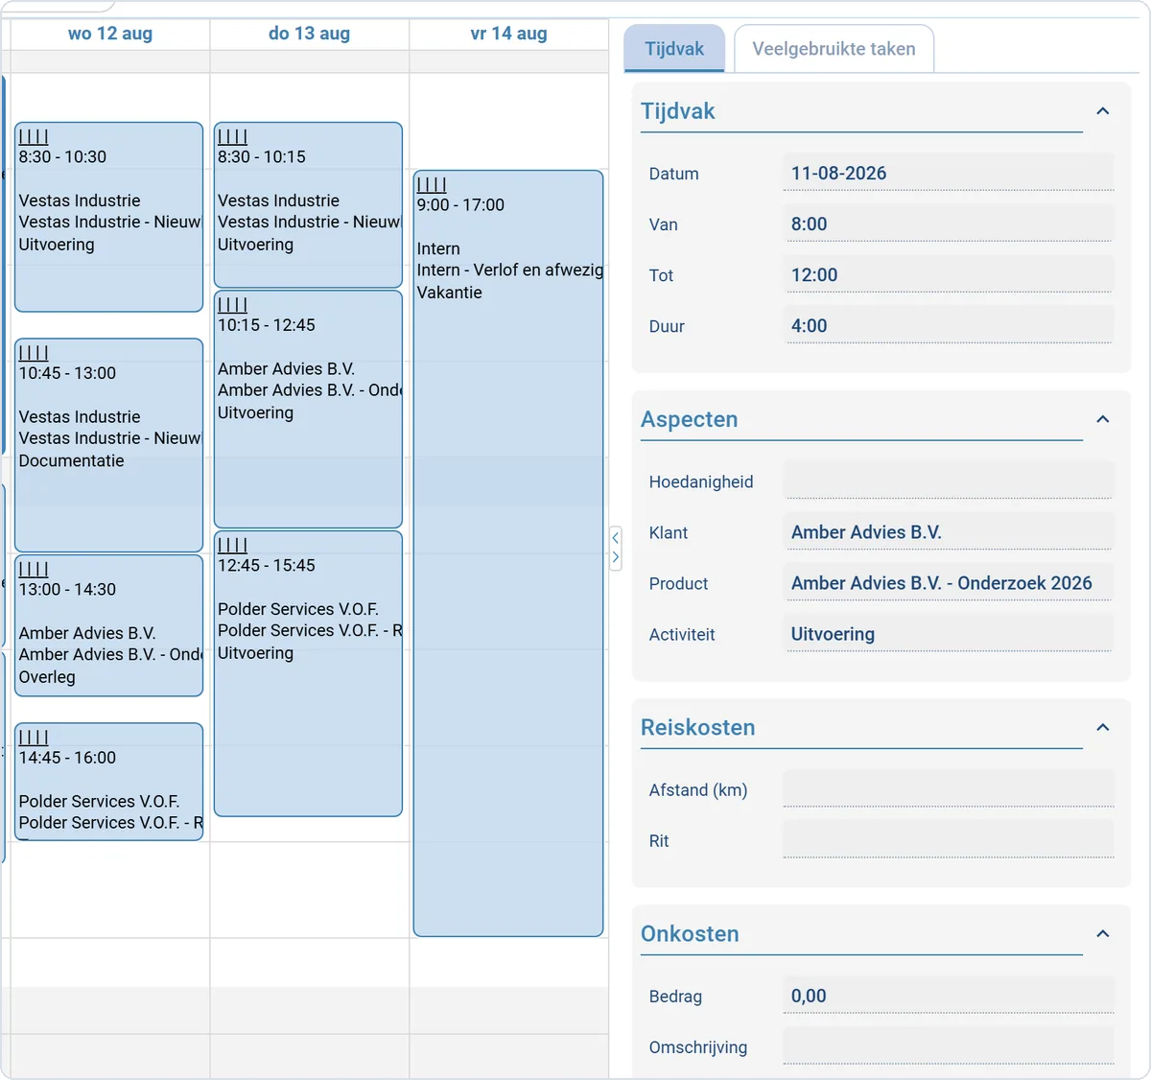Click the Bedrag field 0,00
Viewport: 1151px width, 1080px height.
pos(949,995)
